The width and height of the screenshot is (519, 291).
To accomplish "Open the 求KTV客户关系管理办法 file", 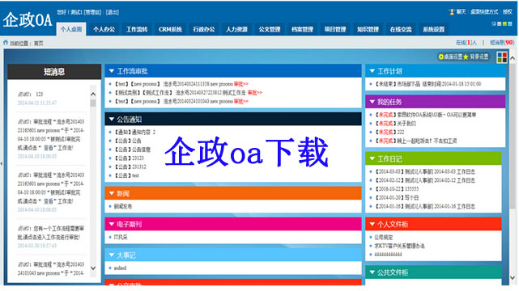I will click(x=399, y=246).
